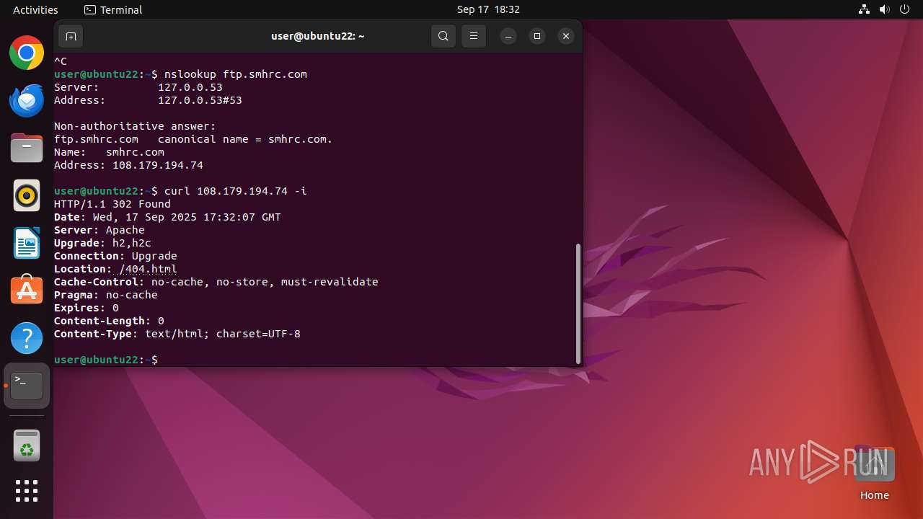Click the last empty prompt line
The width and height of the screenshot is (923, 519).
pyautogui.click(x=106, y=360)
